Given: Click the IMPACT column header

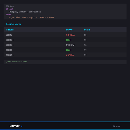Looking at the screenshot, I should coord(70,30).
